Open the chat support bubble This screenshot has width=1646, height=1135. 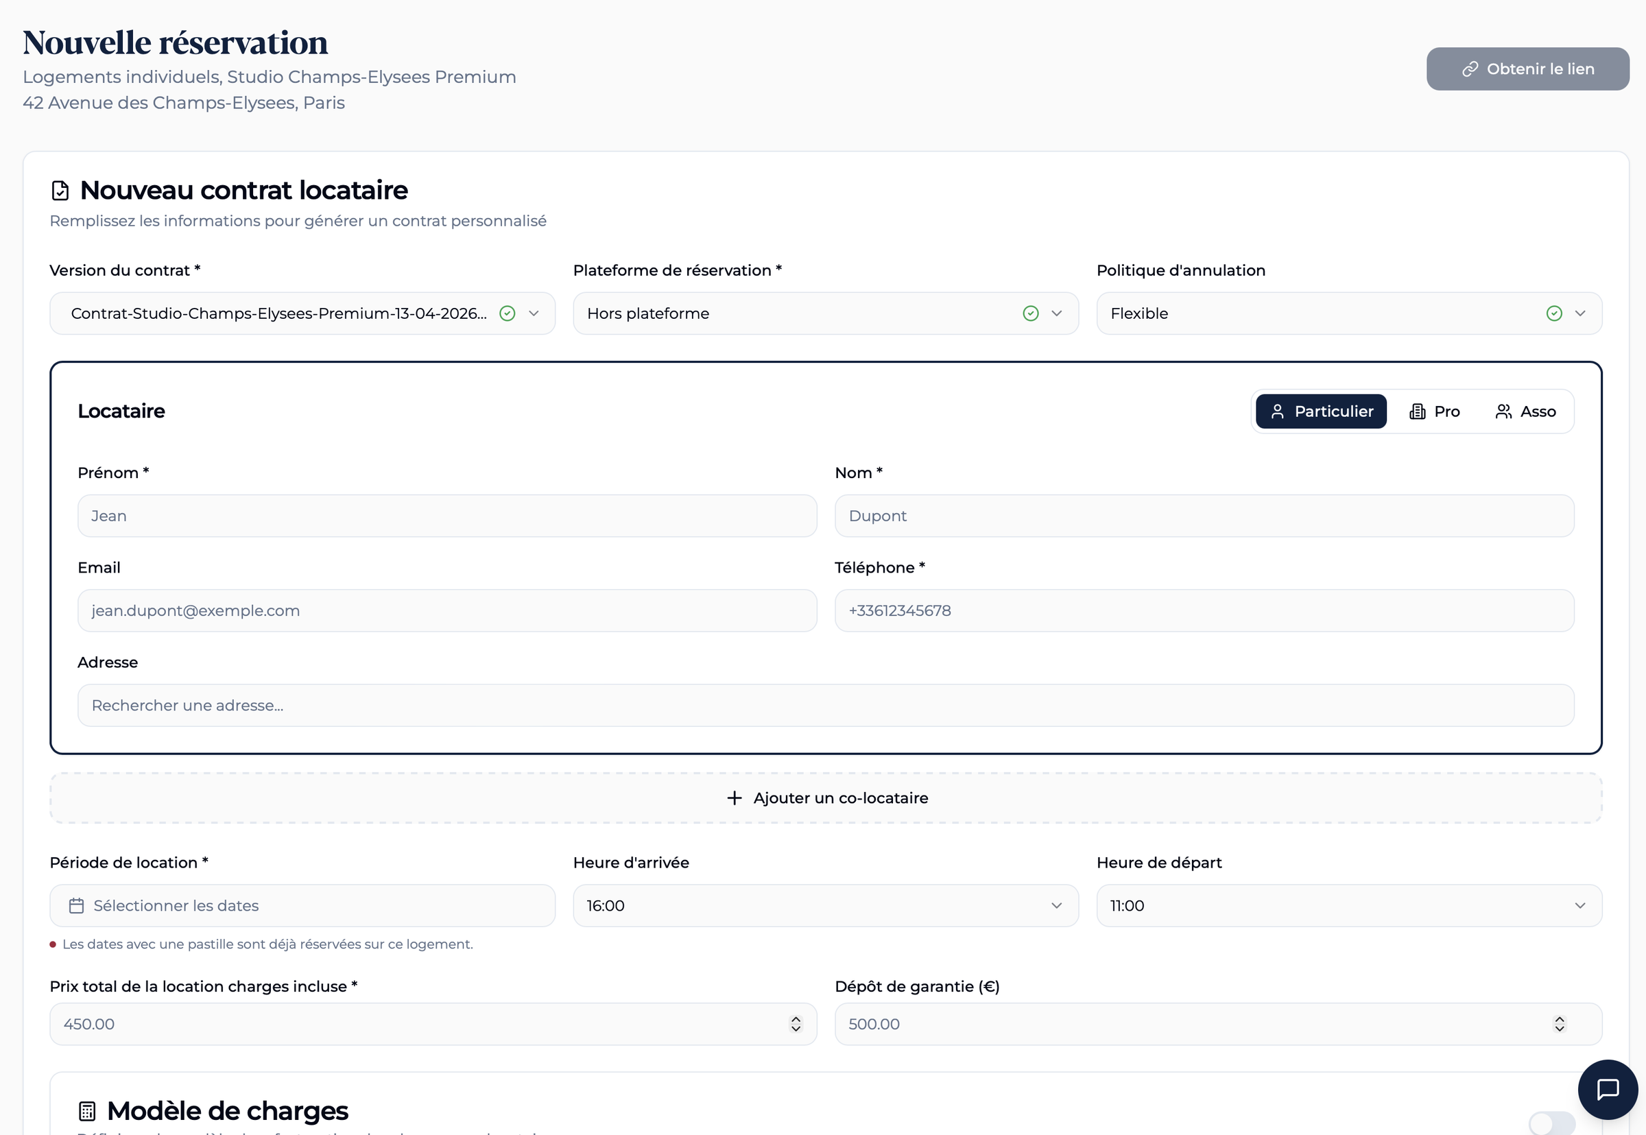[x=1608, y=1090]
